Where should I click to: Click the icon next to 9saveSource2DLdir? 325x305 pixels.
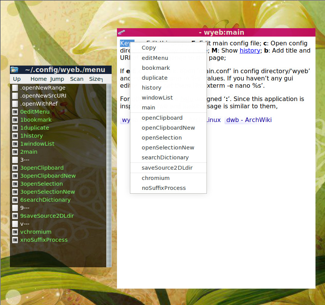15,216
